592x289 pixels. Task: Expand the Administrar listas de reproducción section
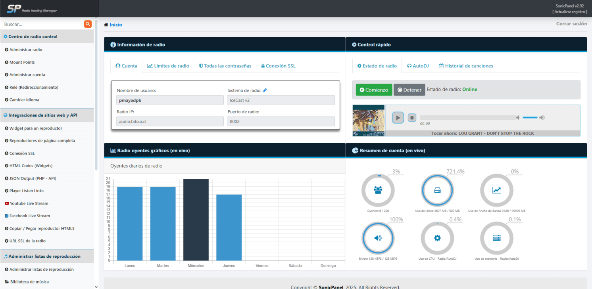[44, 256]
